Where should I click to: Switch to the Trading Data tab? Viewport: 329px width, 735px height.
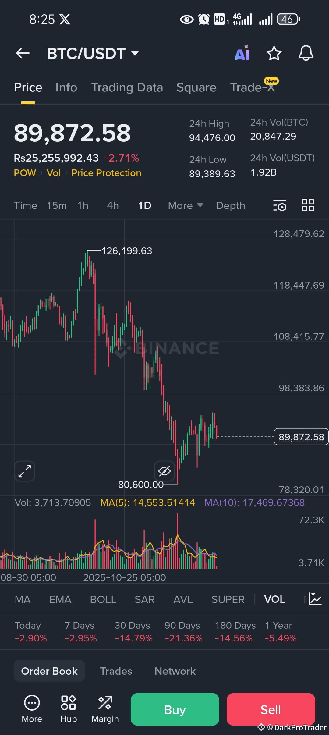coord(127,87)
